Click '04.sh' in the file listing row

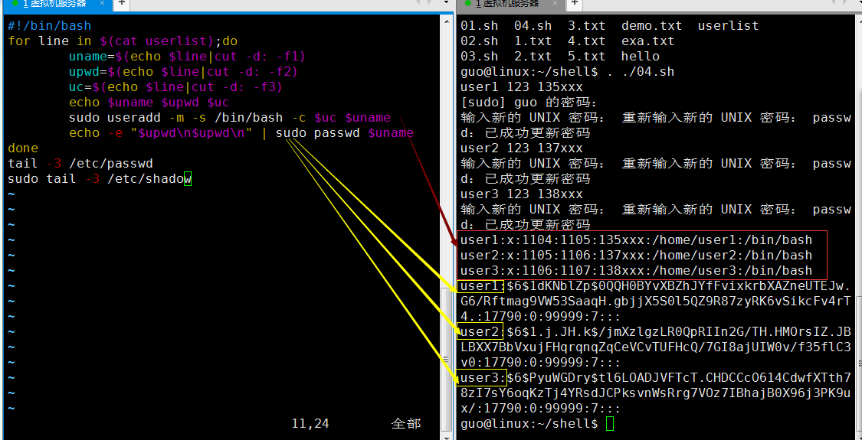[533, 26]
